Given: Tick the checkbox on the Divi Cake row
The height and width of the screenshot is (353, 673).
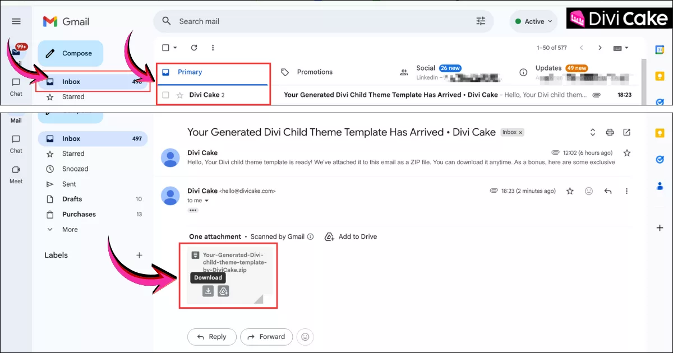Looking at the screenshot, I should (x=165, y=95).
